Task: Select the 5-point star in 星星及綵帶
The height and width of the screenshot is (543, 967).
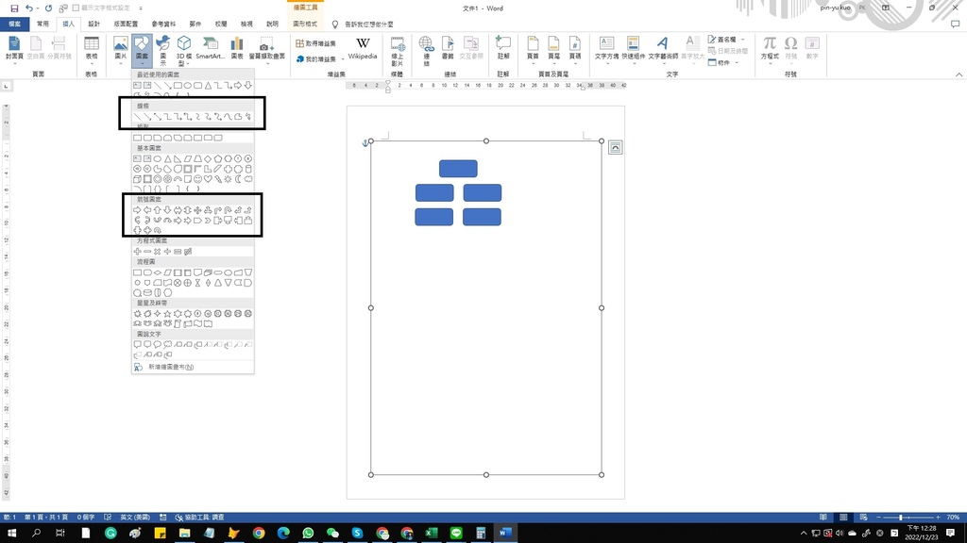Action: point(167,313)
